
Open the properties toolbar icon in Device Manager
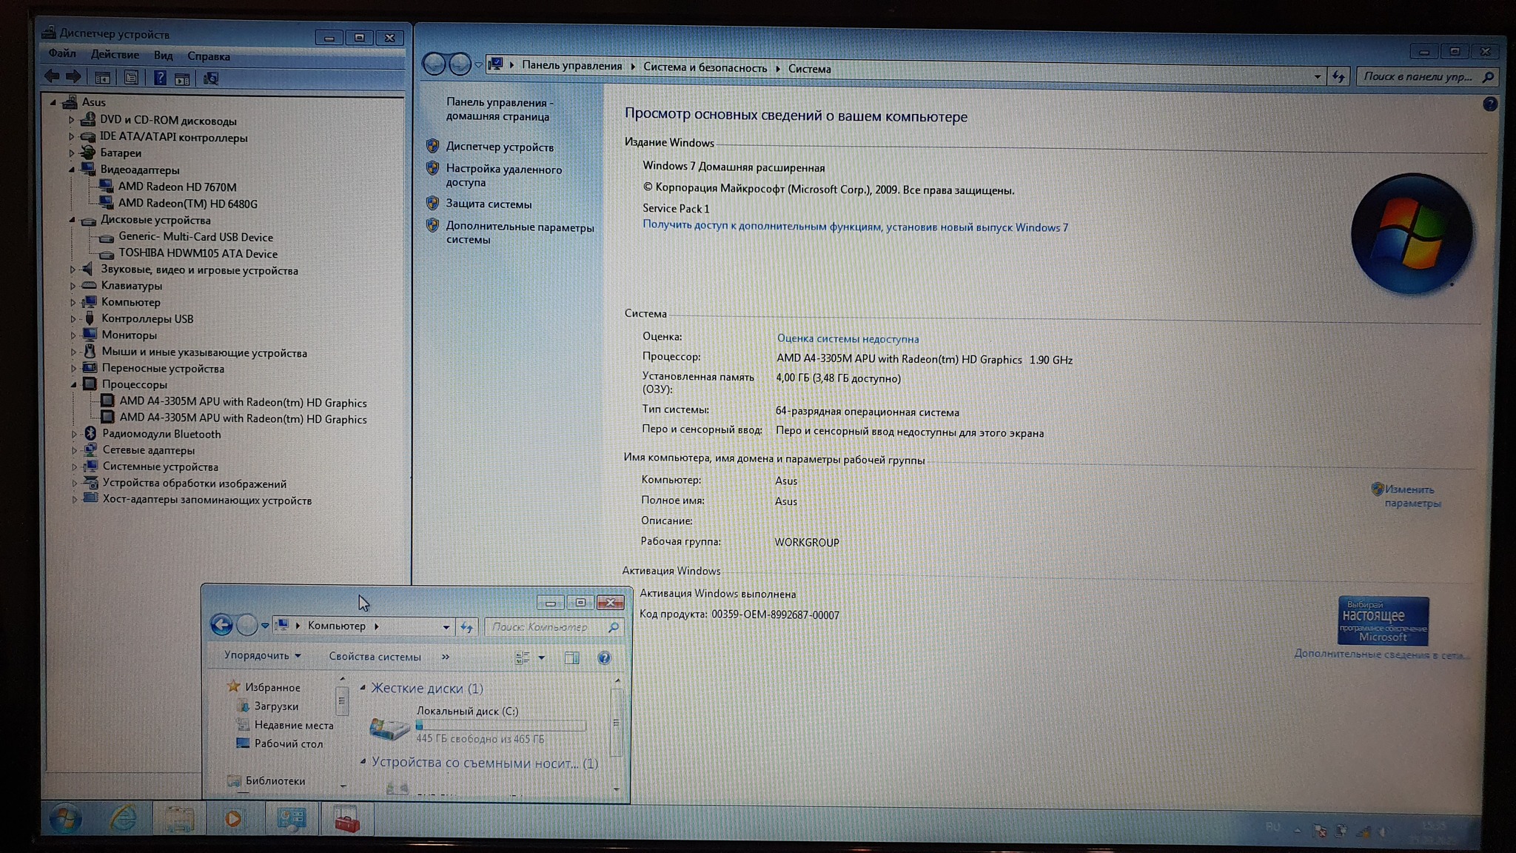coord(131,78)
